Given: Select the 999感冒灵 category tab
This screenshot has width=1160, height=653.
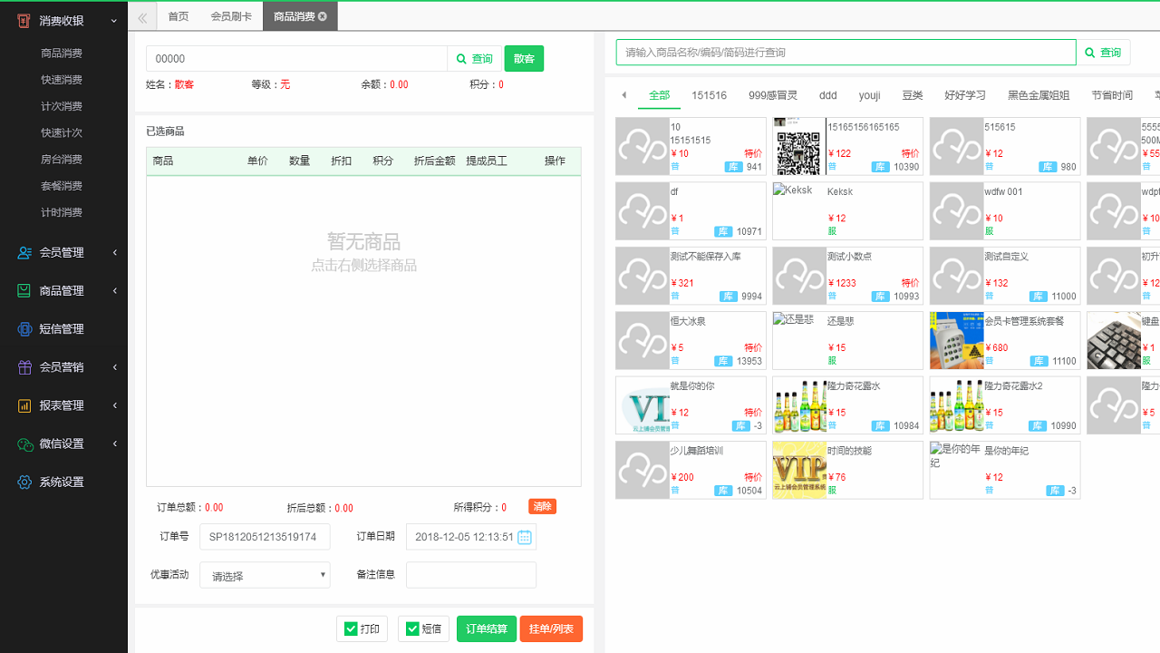Looking at the screenshot, I should [x=773, y=94].
